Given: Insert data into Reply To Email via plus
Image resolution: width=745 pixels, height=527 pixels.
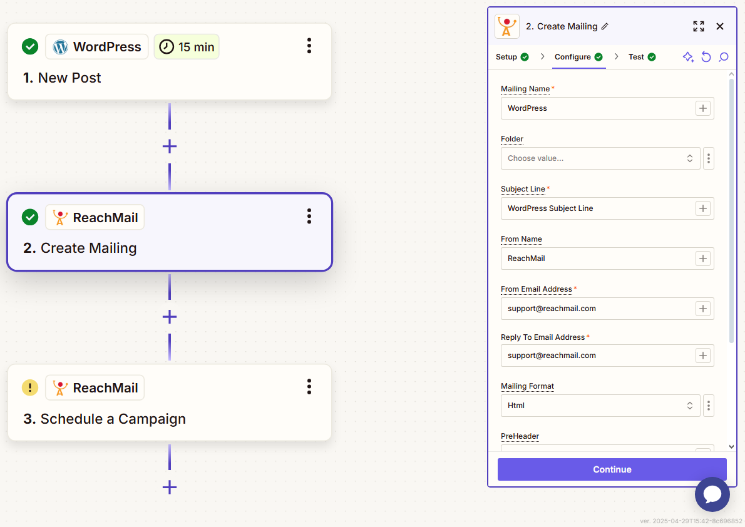Looking at the screenshot, I should 703,356.
